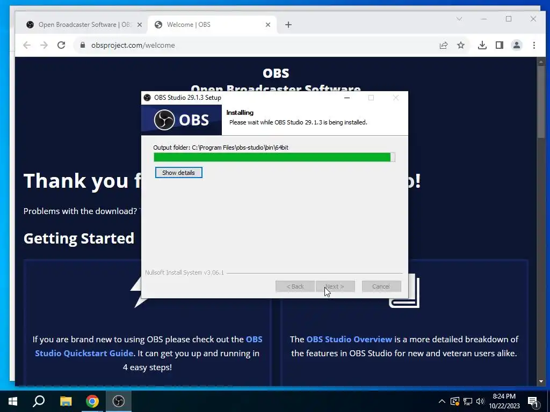Click the OBS icon in Setup title bar
The image size is (550, 412).
[x=147, y=98]
